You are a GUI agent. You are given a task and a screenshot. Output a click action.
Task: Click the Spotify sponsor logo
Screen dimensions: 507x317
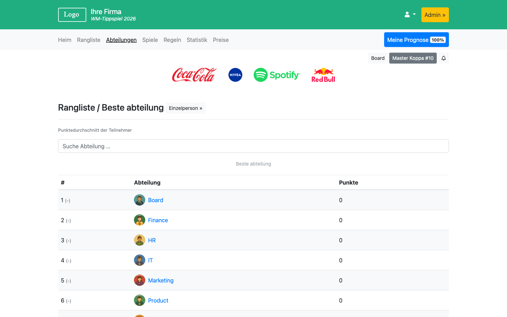(x=277, y=75)
